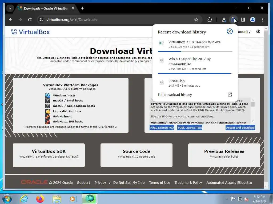Click the Linux distributions icon
Screen dimensions: 273x204
click(x=48, y=111)
